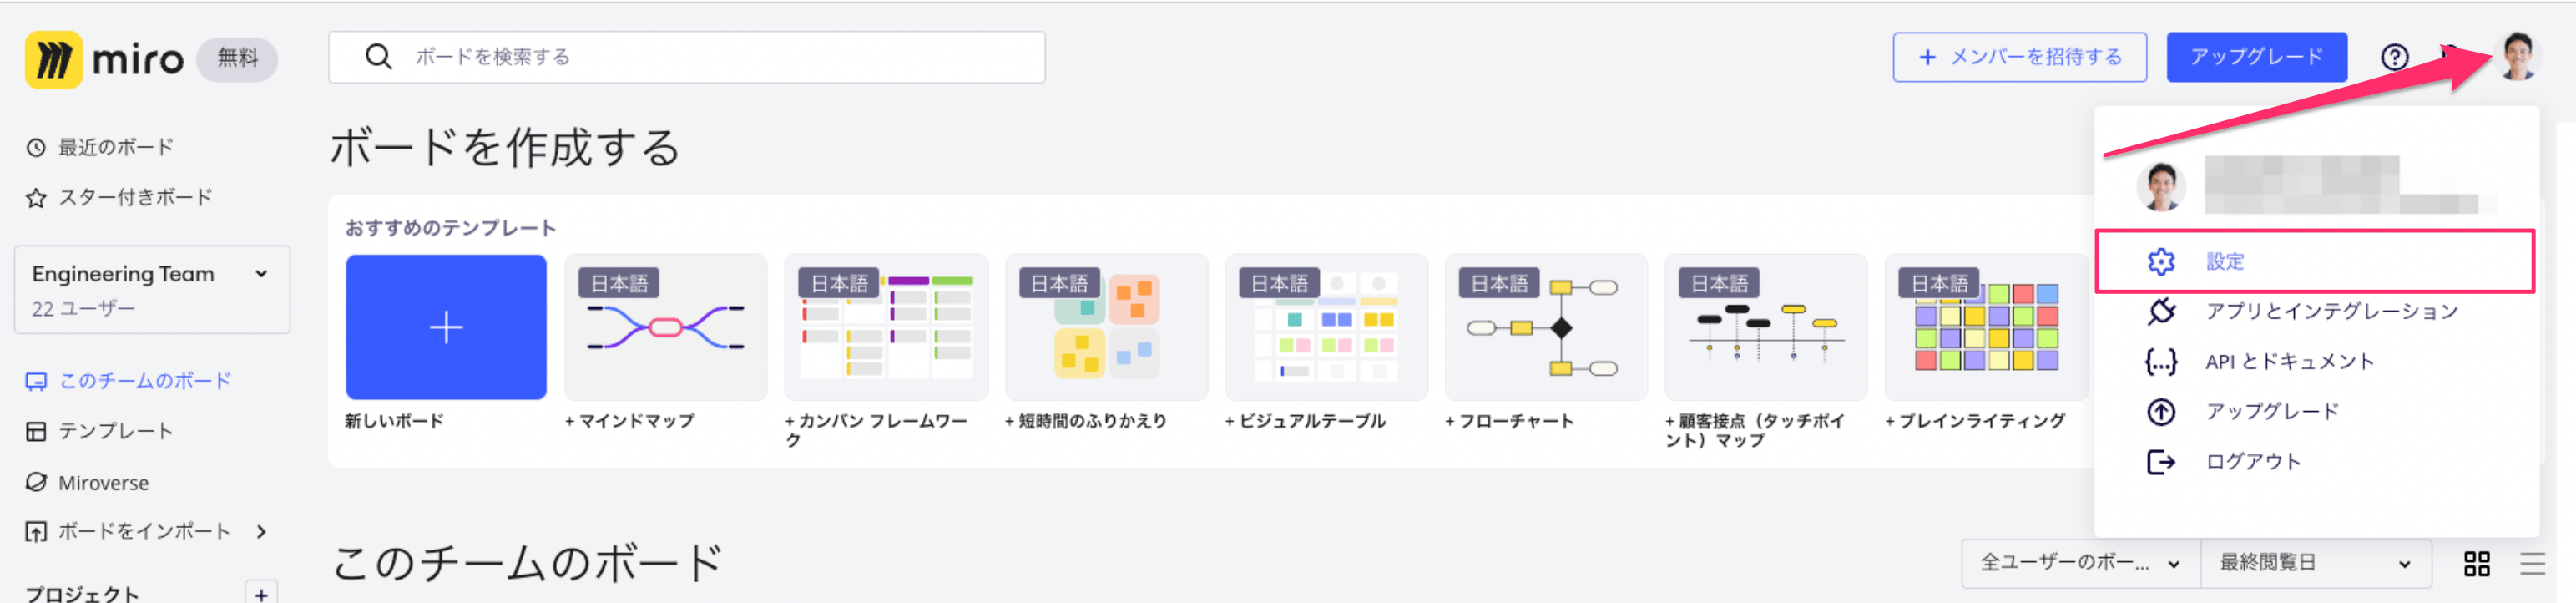The height and width of the screenshot is (603, 2576).
Task: Click the import icon for ボードをインポート
Action: tap(36, 532)
